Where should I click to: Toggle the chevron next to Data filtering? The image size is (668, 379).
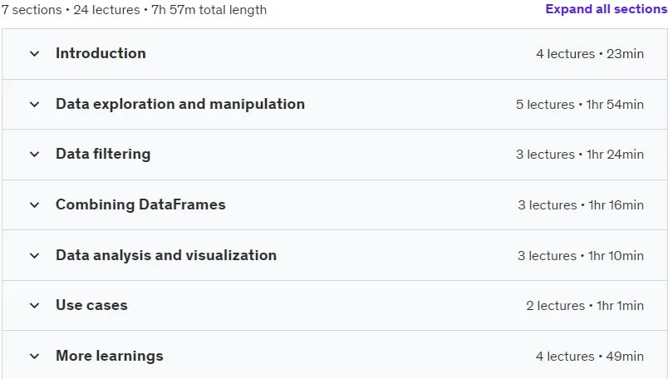point(35,155)
